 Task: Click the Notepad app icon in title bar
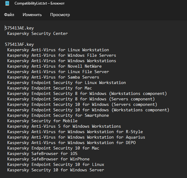click(x=7, y=4)
